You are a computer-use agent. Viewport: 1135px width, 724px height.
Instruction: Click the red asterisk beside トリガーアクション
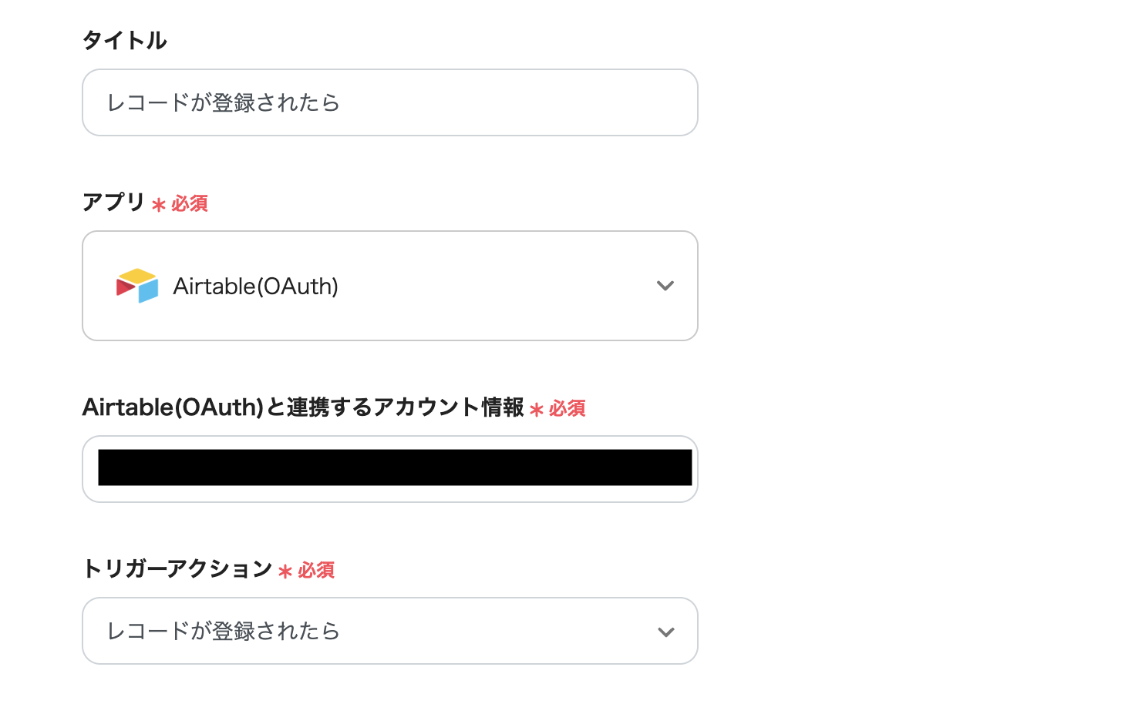click(285, 571)
